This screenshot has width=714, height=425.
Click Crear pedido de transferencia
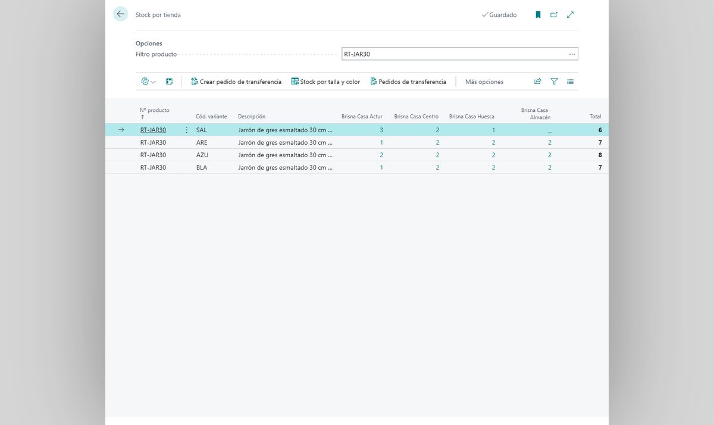coord(236,82)
